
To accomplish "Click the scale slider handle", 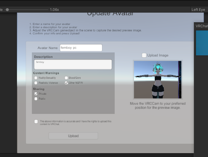I will (7, 10).
